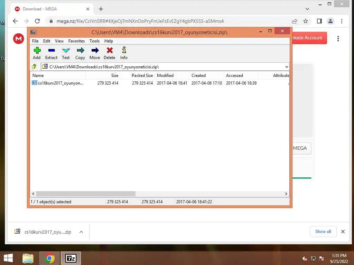This screenshot has width=354, height=265.
Task: Open the MEGA page three-dot menu
Action: point(338,39)
